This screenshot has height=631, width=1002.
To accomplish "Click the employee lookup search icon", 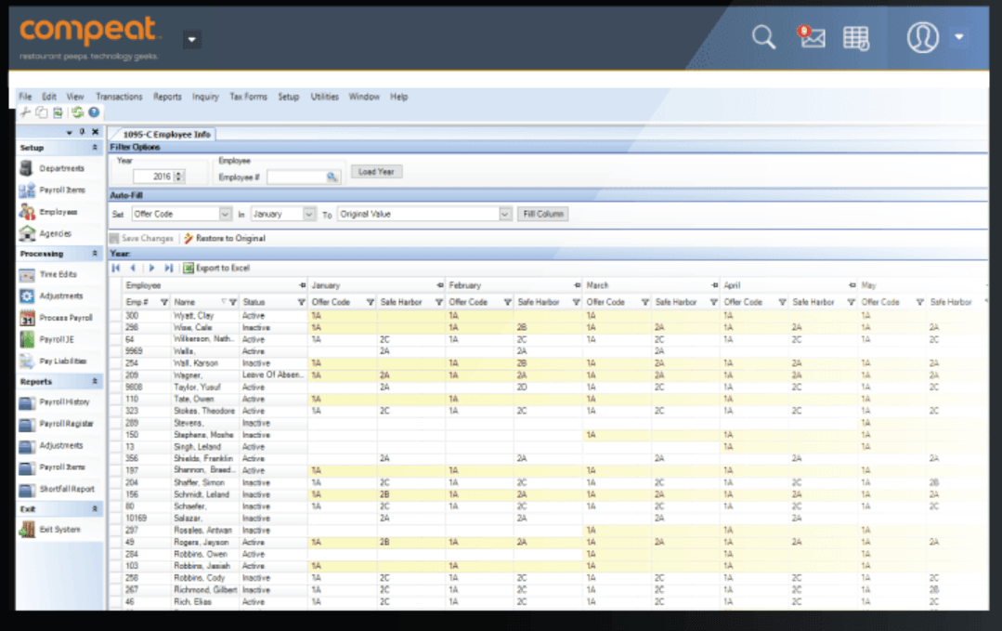I will 332,177.
